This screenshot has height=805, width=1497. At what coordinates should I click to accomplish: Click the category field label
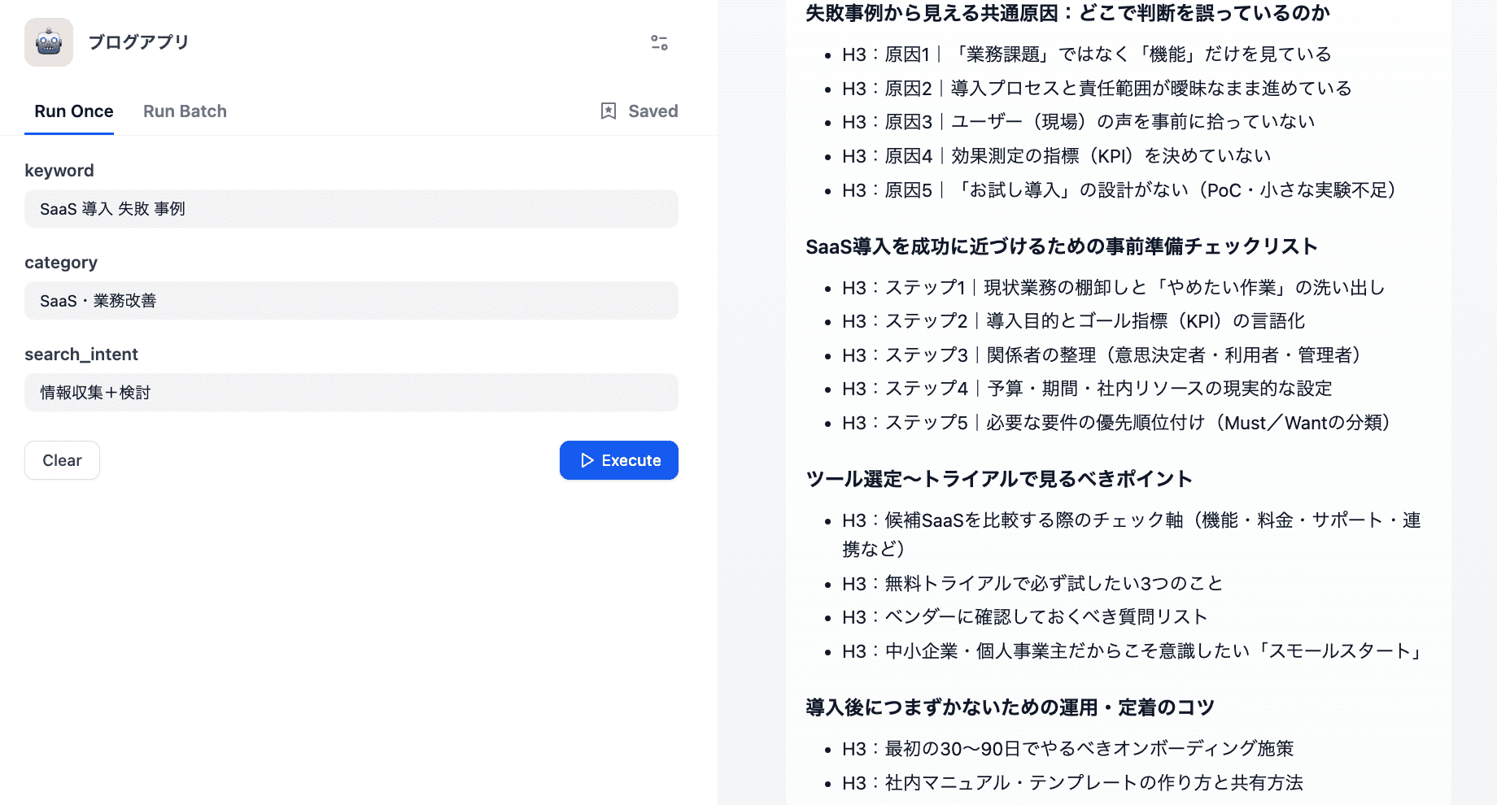61,263
